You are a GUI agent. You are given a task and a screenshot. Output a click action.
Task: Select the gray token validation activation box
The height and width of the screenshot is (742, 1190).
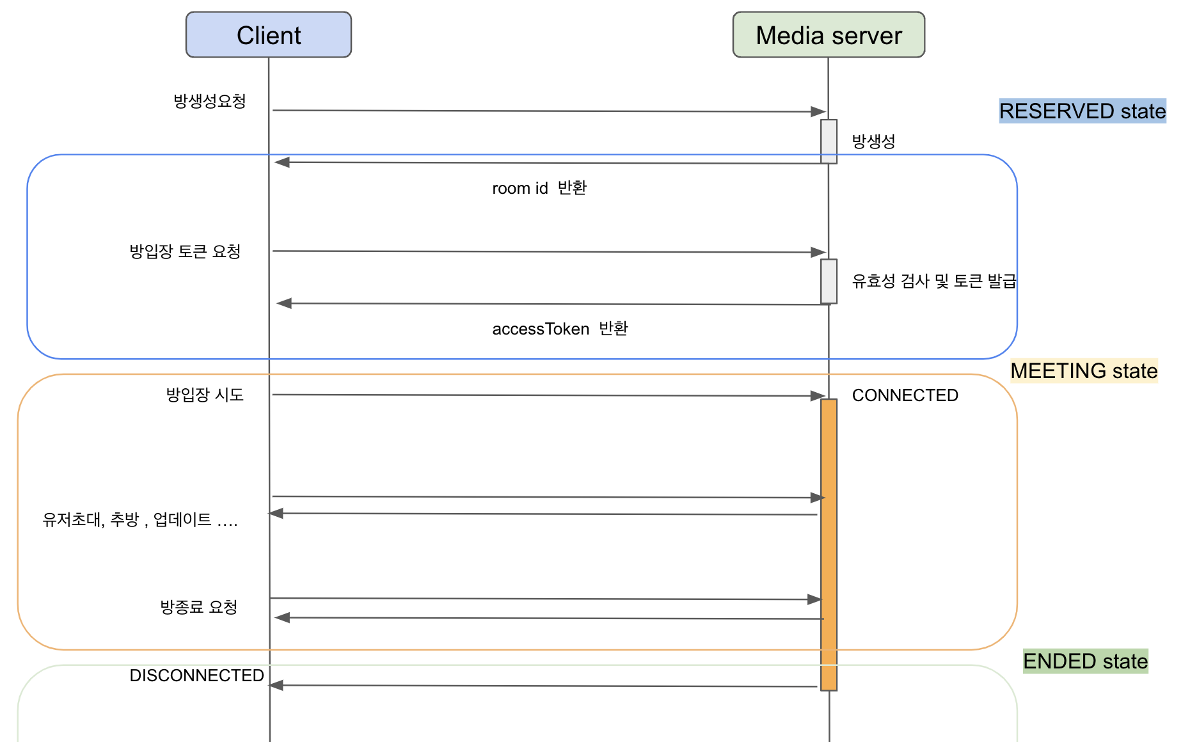point(829,281)
